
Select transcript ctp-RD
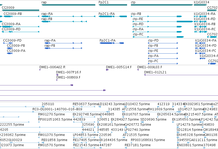click(157, 27)
